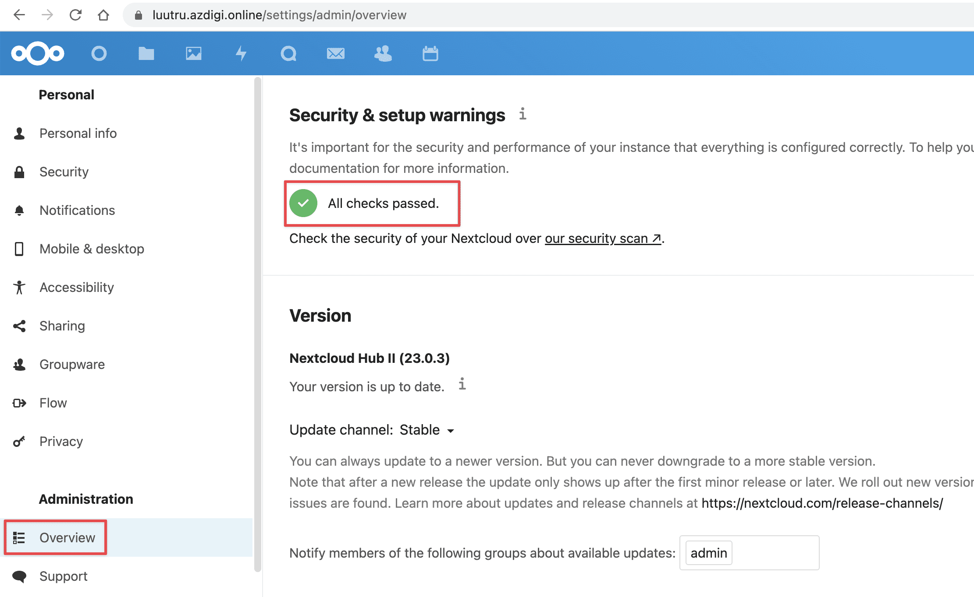The image size is (974, 597).
Task: Open Groupware settings
Action: point(126,364)
